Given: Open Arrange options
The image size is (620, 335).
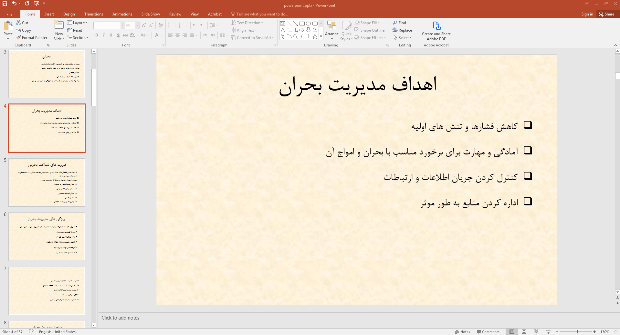Looking at the screenshot, I should (x=332, y=31).
